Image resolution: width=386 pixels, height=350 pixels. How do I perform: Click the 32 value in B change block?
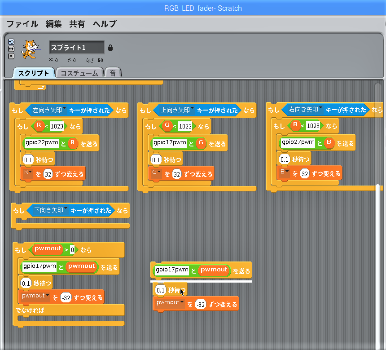[x=305, y=174]
